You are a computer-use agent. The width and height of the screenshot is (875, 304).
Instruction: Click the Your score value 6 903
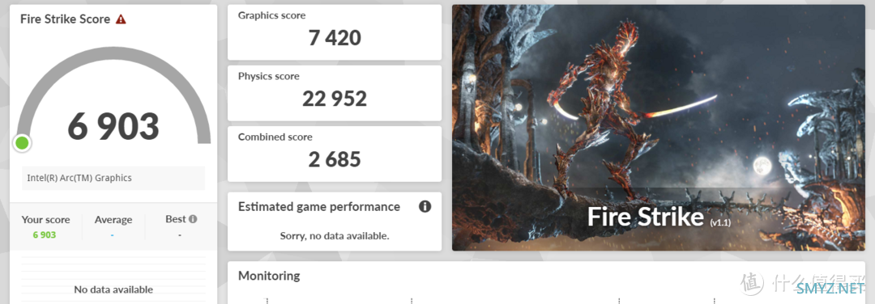[x=45, y=235]
